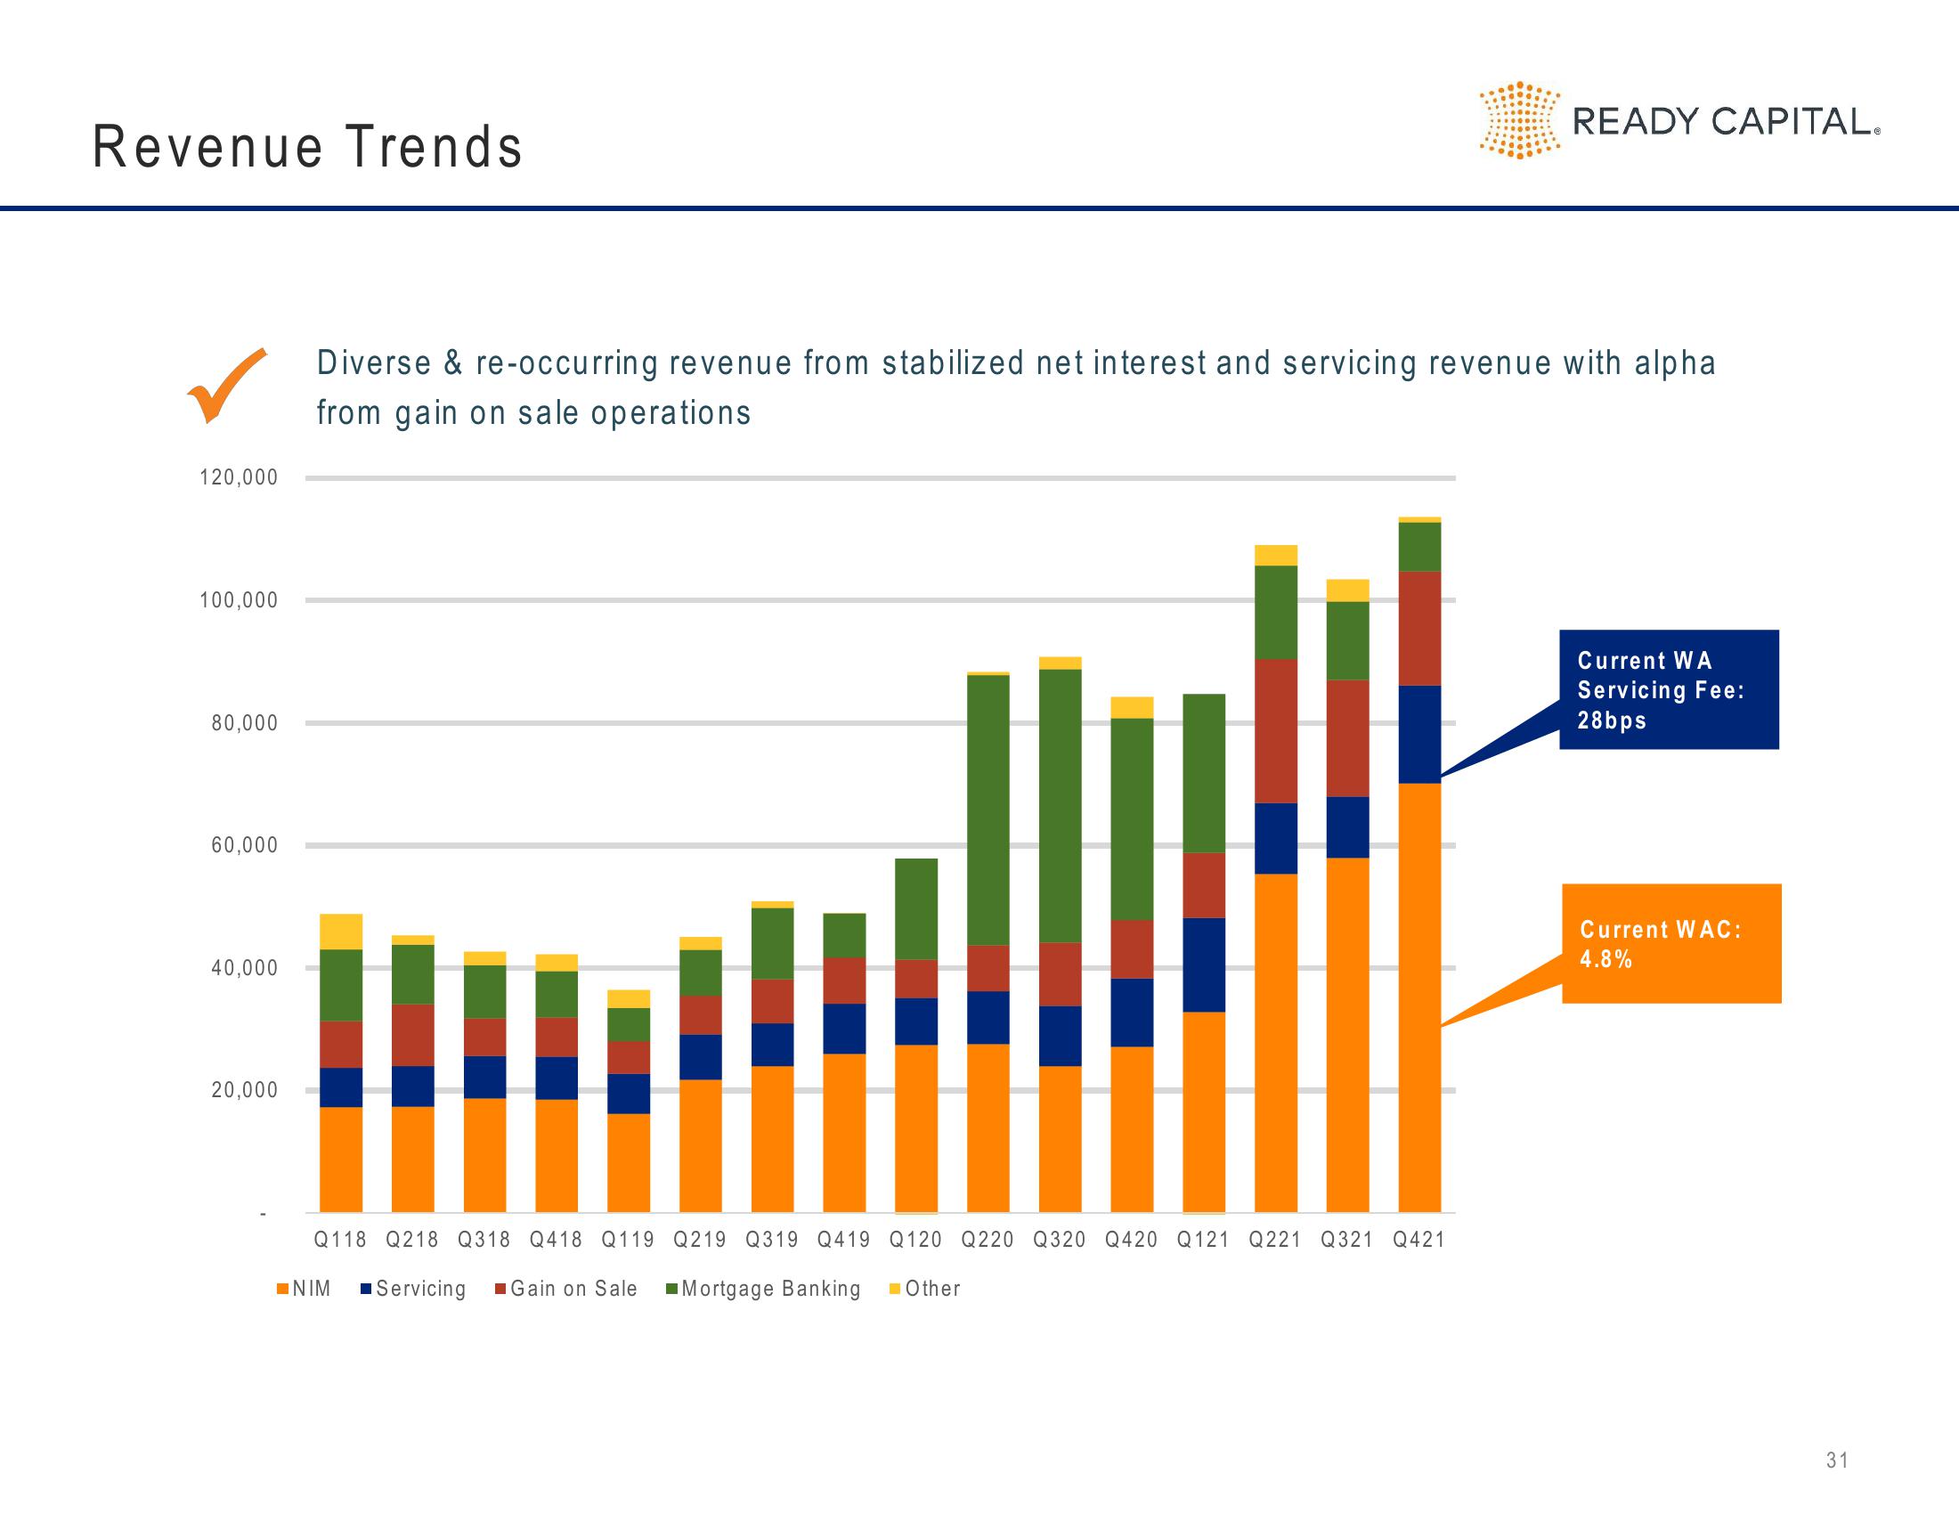Click the NIM segment of the Q421 bar
The width and height of the screenshot is (1959, 1514).
coord(1420,997)
